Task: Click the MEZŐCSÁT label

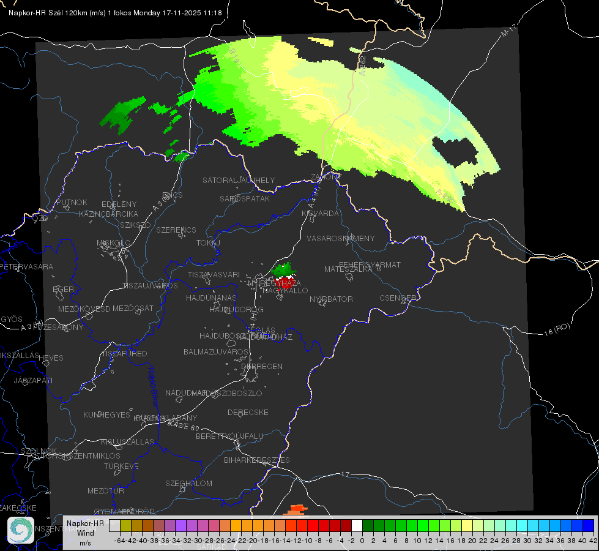Action: (133, 308)
